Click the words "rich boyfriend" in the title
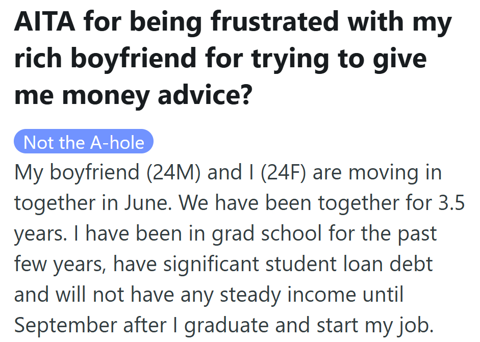480x342 pixels. pyautogui.click(x=105, y=59)
